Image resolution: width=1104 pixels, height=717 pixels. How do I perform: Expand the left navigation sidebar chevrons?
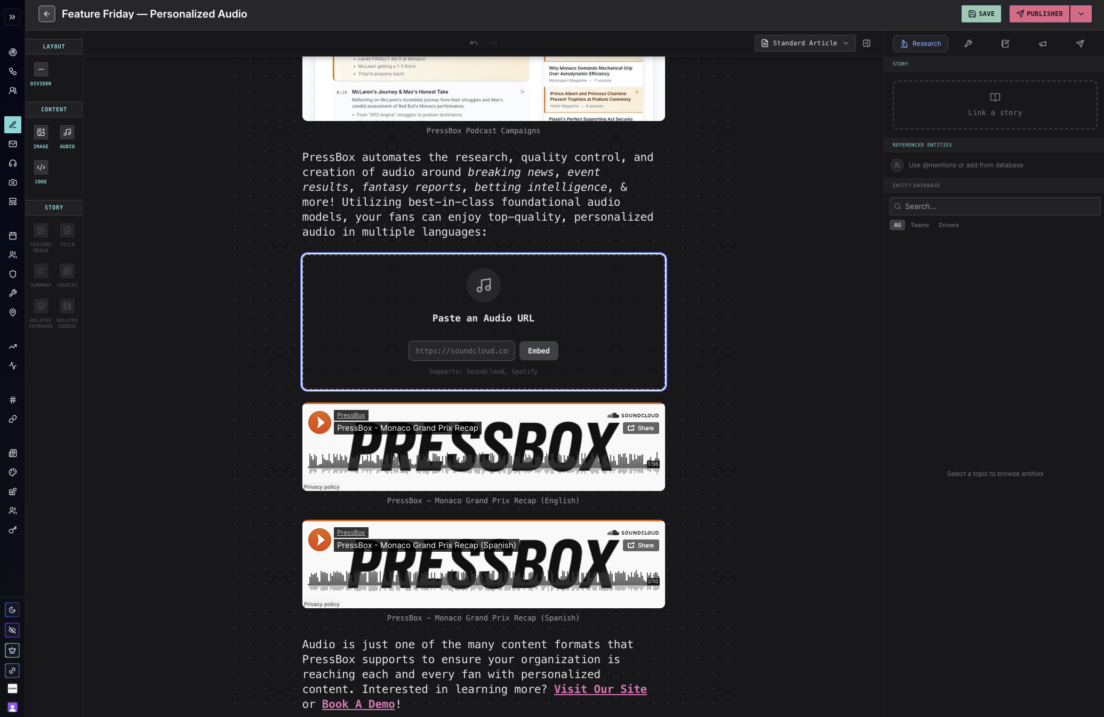pyautogui.click(x=12, y=17)
